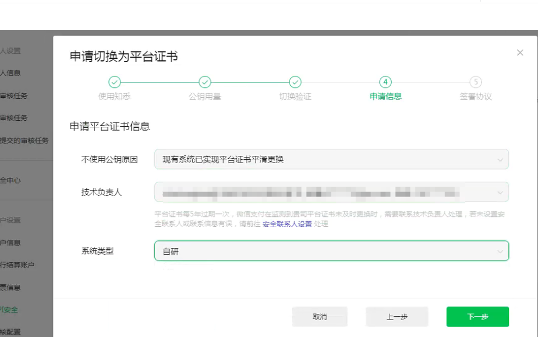Click the step 5 签署协议 circle icon
The image size is (538, 337).
[476, 82]
